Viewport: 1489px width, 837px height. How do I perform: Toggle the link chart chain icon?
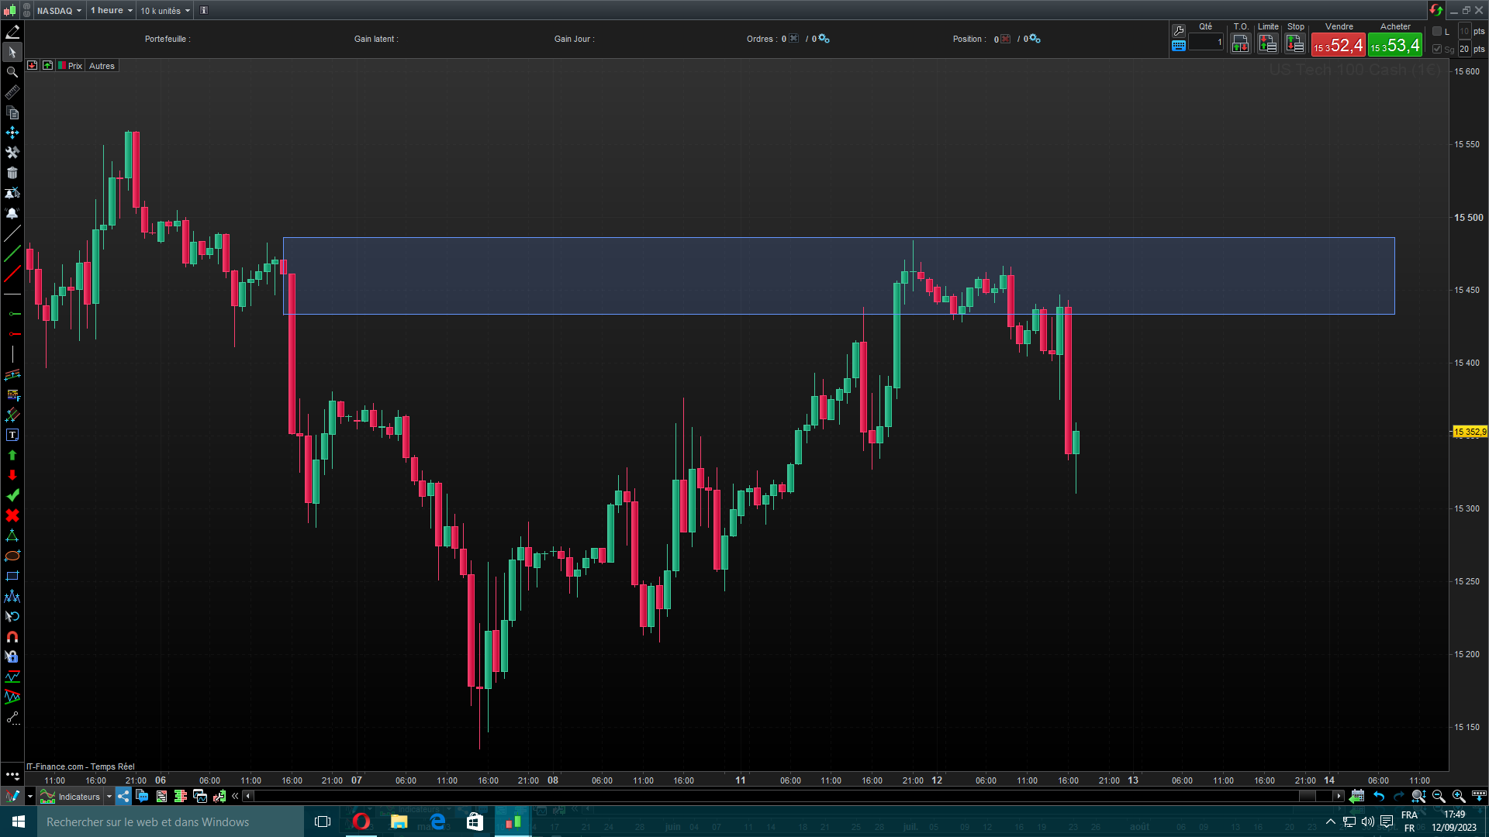tap(27, 10)
